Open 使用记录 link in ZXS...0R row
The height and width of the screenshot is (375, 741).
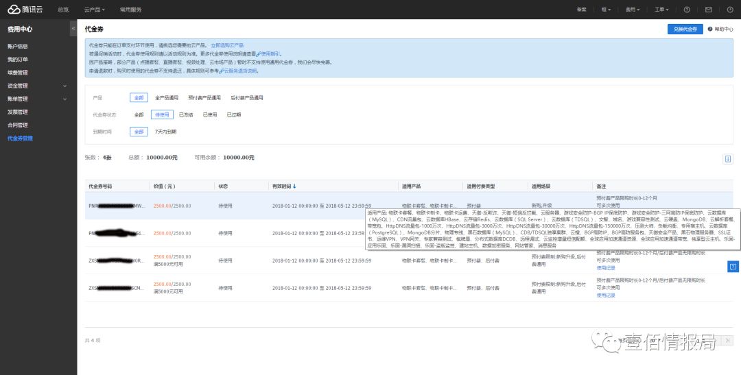(x=606, y=268)
